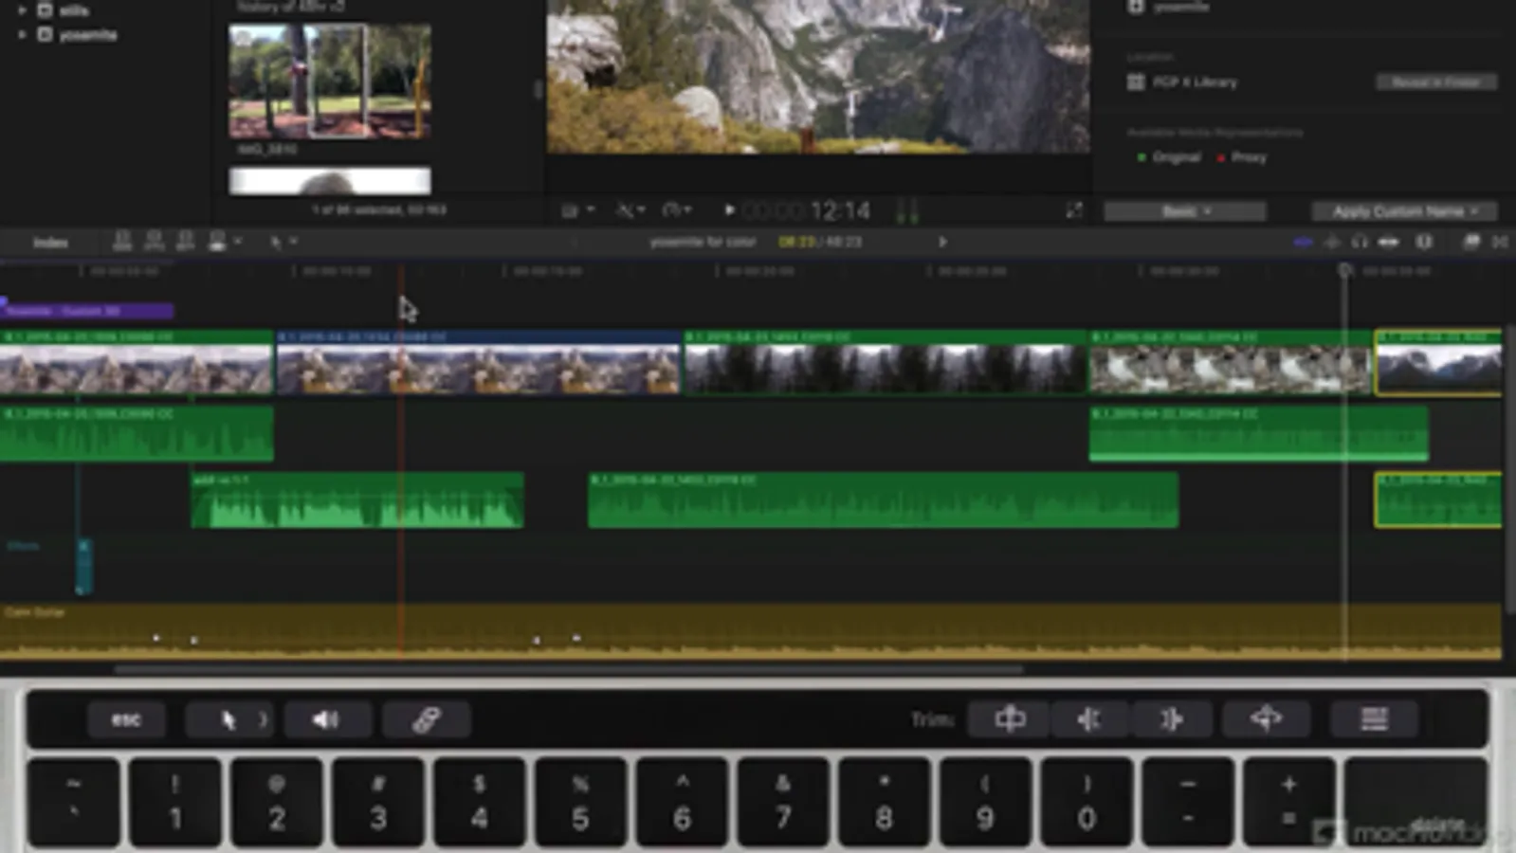Viewport: 1516px width, 853px height.
Task: Click the timeline horizontal scrollbar
Action: (569, 669)
